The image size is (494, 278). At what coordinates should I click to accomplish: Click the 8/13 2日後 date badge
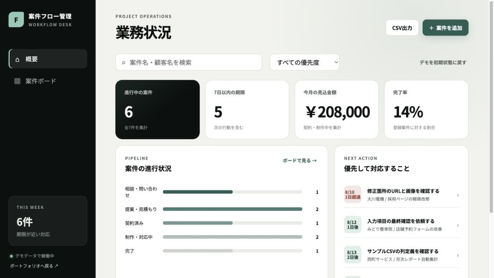coord(352,255)
